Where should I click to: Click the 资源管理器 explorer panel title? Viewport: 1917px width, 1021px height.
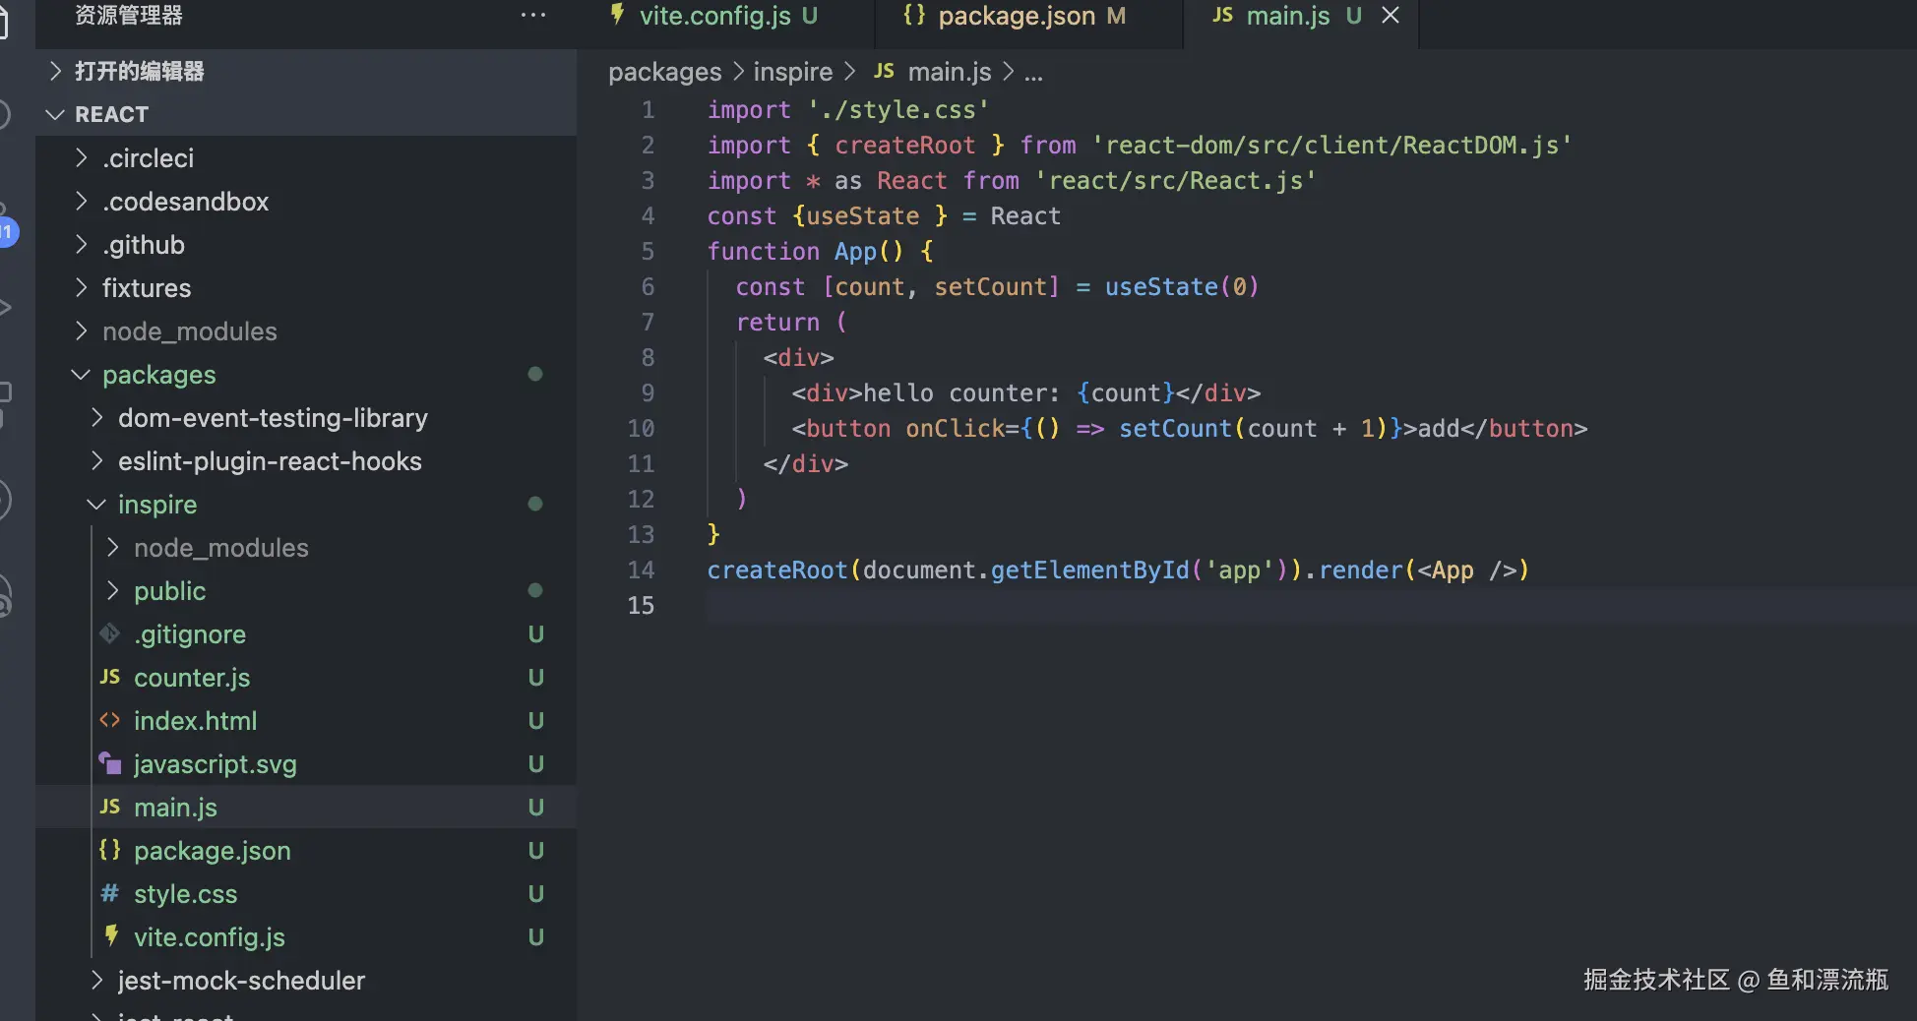pos(129,15)
